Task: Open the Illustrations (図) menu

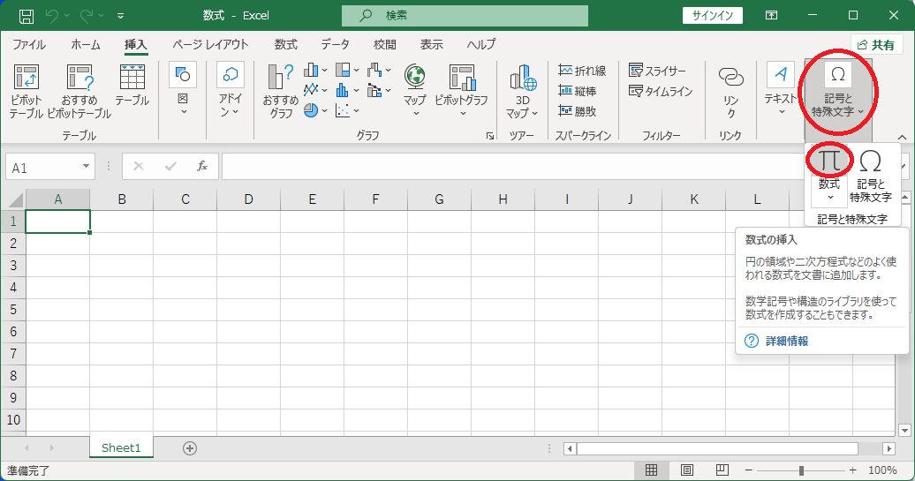Action: pos(183,88)
